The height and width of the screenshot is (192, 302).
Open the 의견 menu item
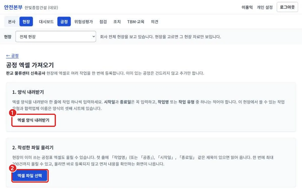point(155,22)
